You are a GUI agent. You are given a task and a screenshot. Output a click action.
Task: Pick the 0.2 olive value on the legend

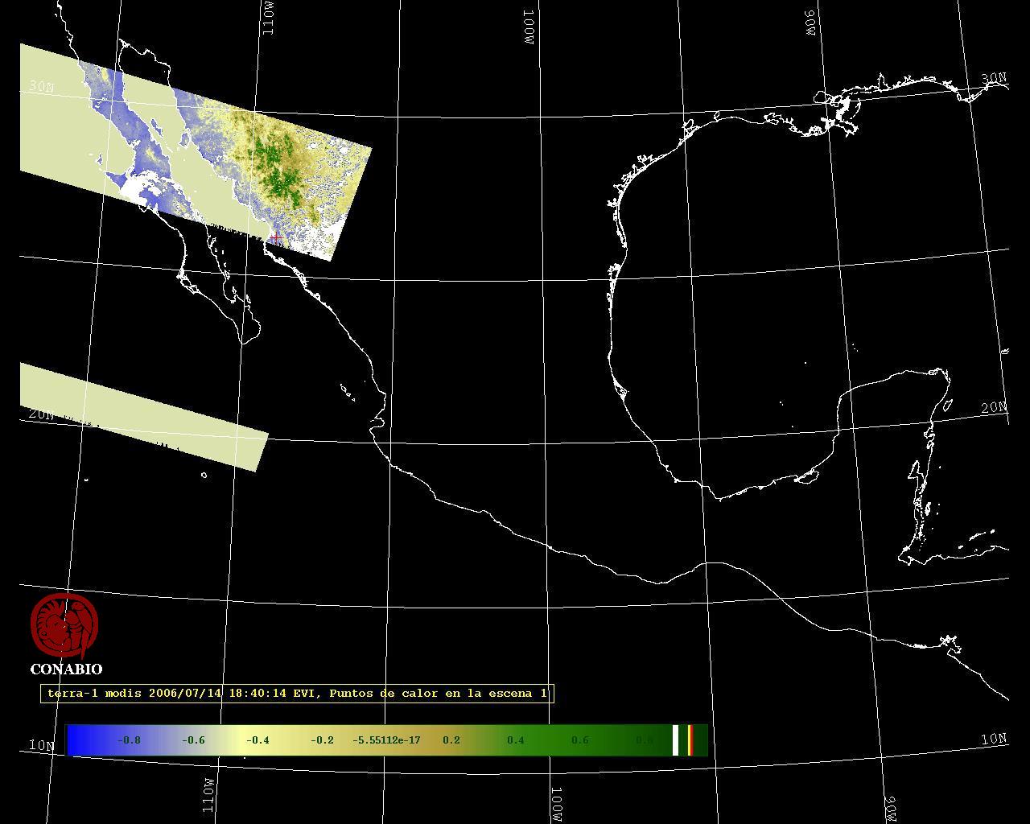pos(451,740)
